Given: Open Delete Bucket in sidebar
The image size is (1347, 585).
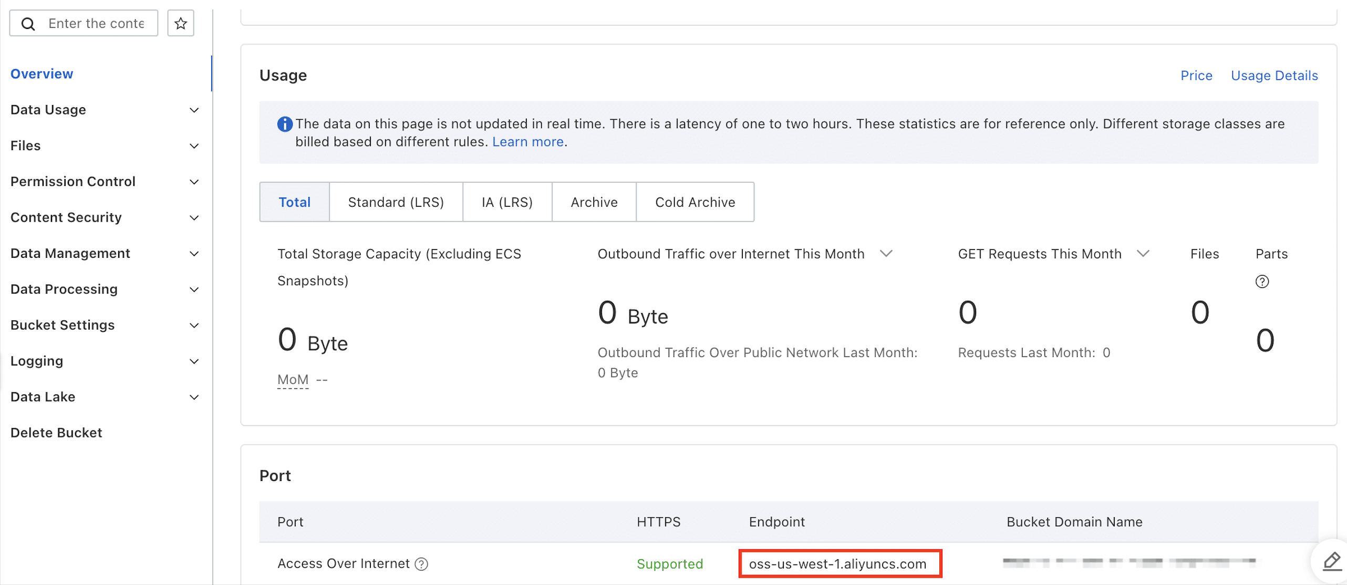Looking at the screenshot, I should (56, 433).
